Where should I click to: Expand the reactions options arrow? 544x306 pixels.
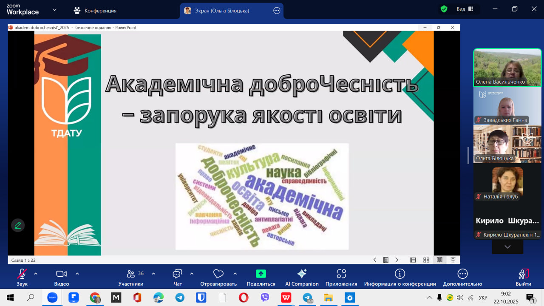pyautogui.click(x=235, y=274)
